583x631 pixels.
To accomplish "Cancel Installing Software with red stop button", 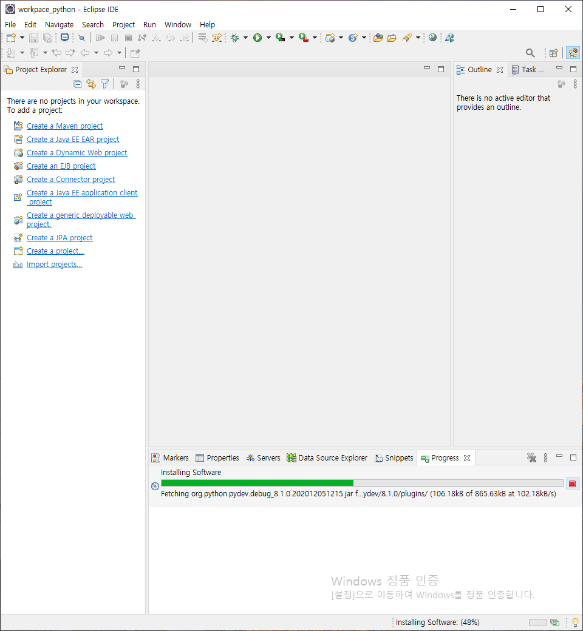I will [572, 484].
